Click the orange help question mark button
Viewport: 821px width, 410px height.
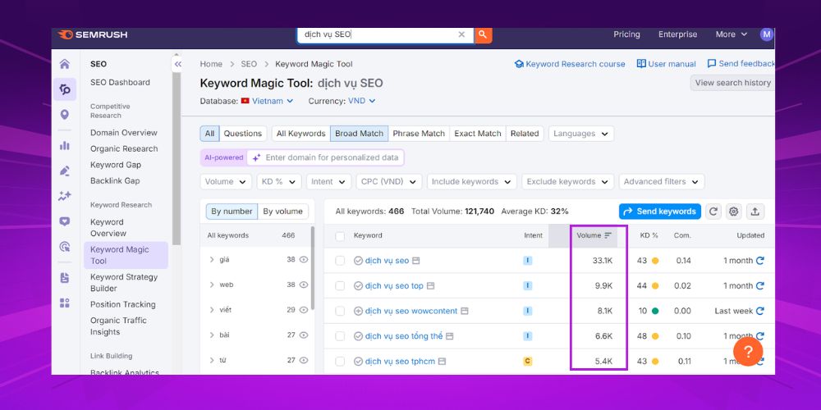click(x=748, y=352)
